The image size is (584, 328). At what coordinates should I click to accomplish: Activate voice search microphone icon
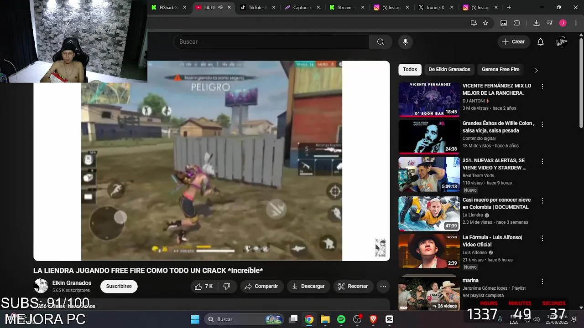point(405,42)
